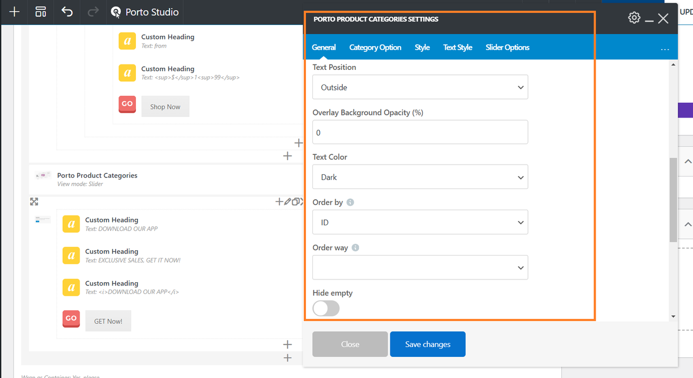Click the gray Close button

pyautogui.click(x=350, y=344)
